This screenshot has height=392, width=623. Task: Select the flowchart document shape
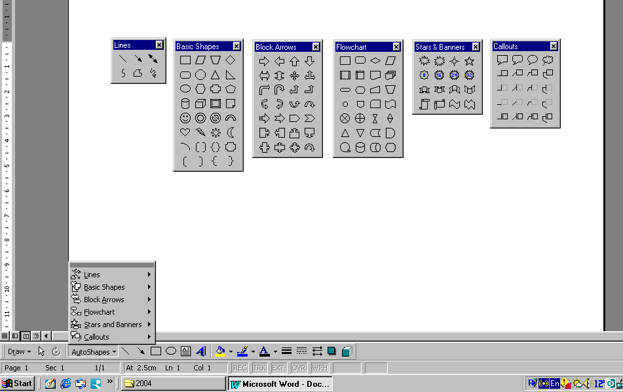(375, 75)
